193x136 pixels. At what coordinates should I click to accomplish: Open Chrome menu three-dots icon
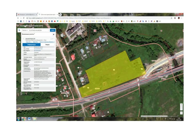182,18
